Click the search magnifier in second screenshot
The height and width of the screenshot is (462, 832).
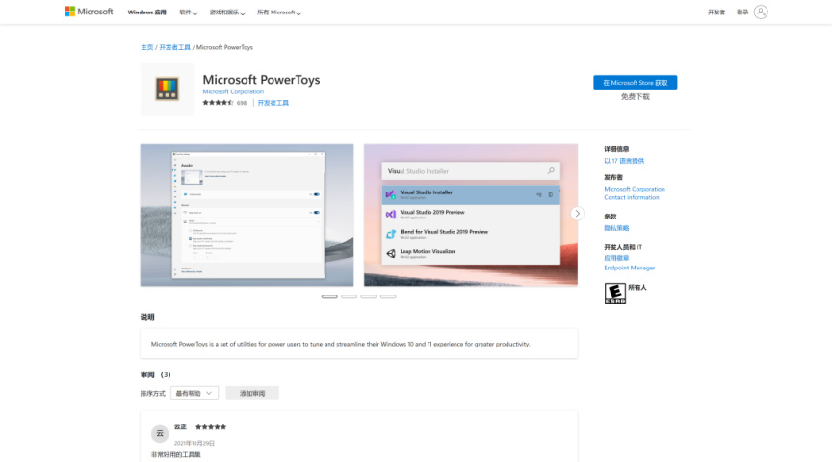(x=551, y=170)
